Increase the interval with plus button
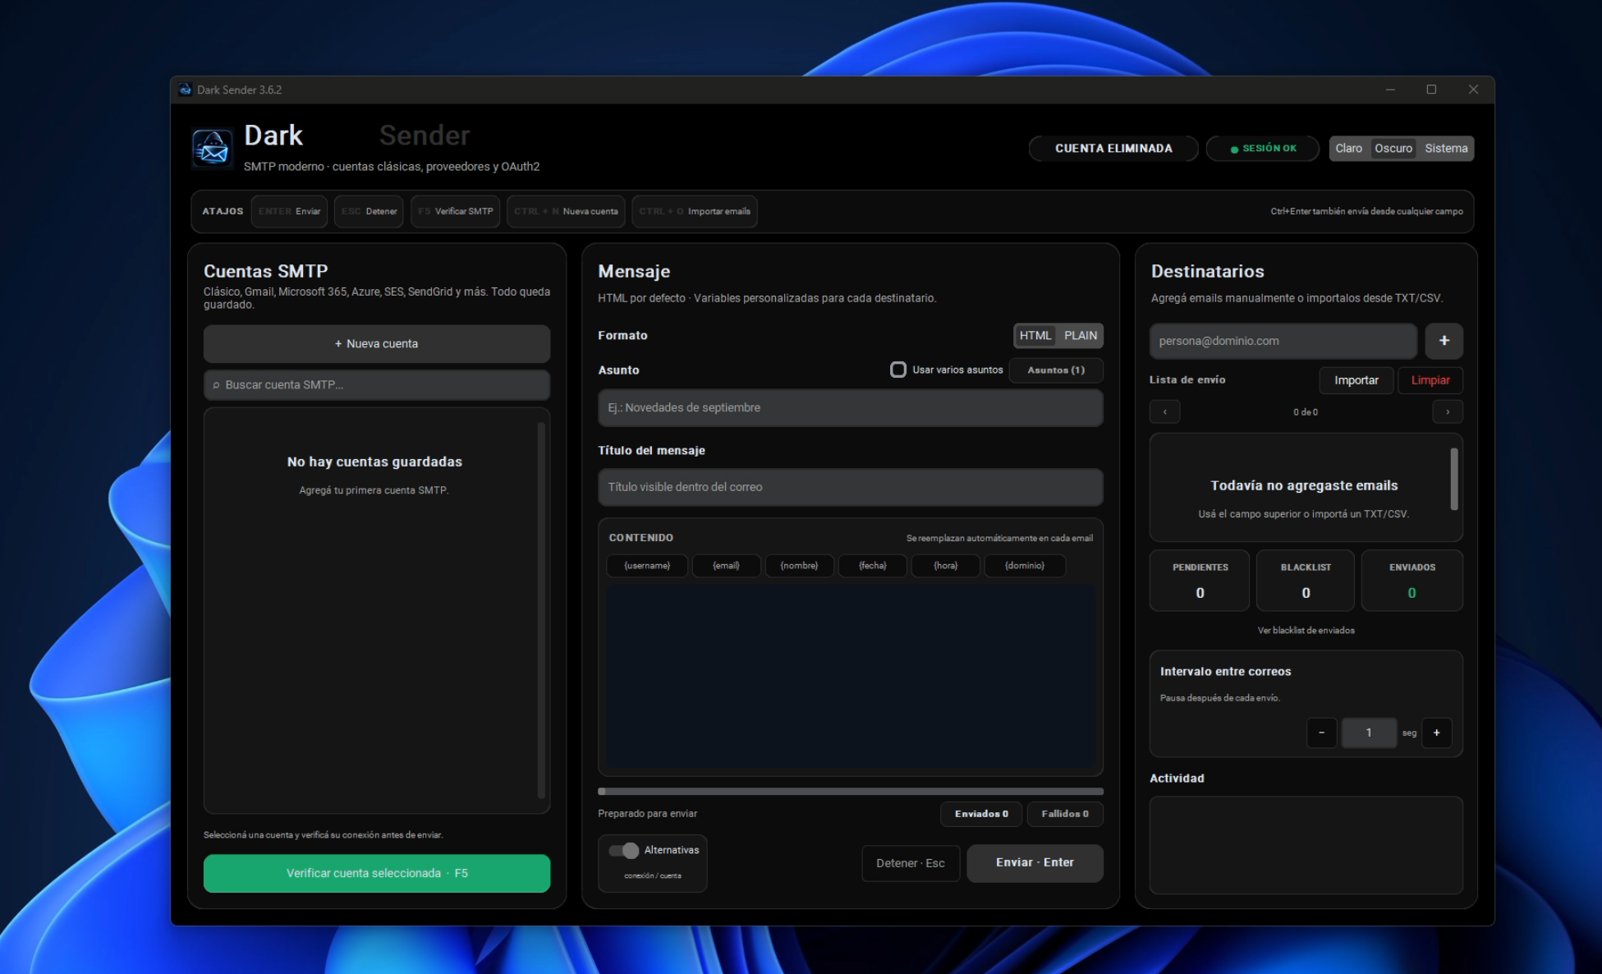 [1436, 733]
